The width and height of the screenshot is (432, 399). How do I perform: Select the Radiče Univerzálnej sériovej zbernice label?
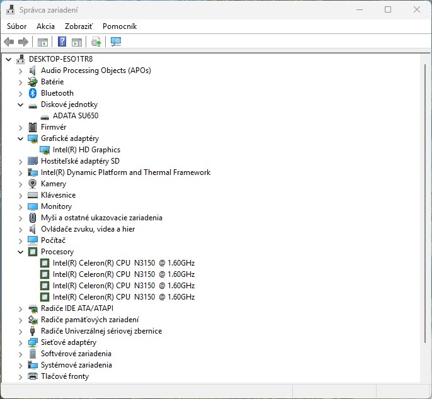click(101, 331)
